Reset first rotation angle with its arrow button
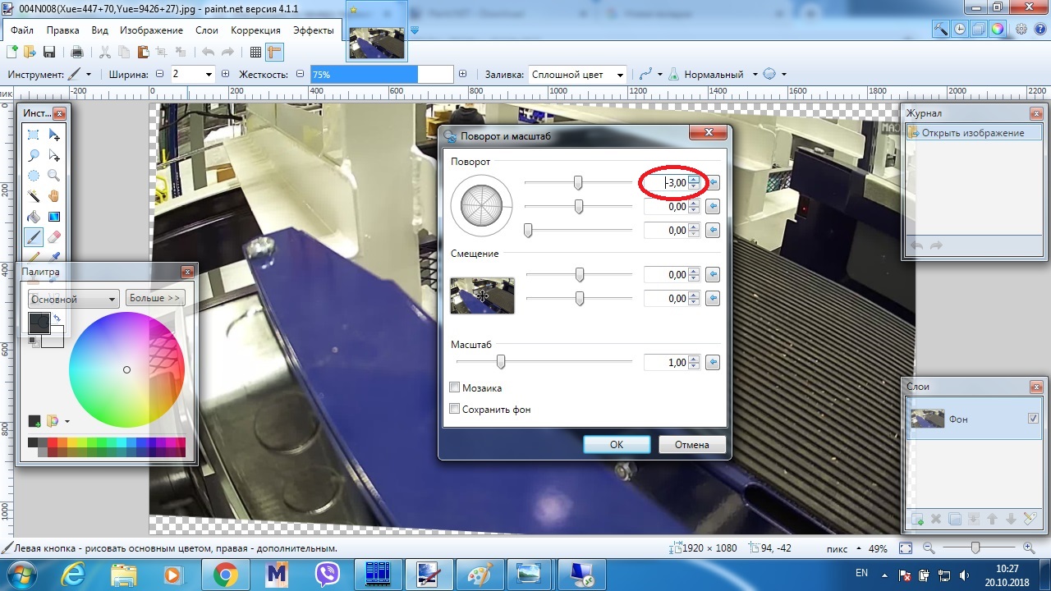 (713, 183)
